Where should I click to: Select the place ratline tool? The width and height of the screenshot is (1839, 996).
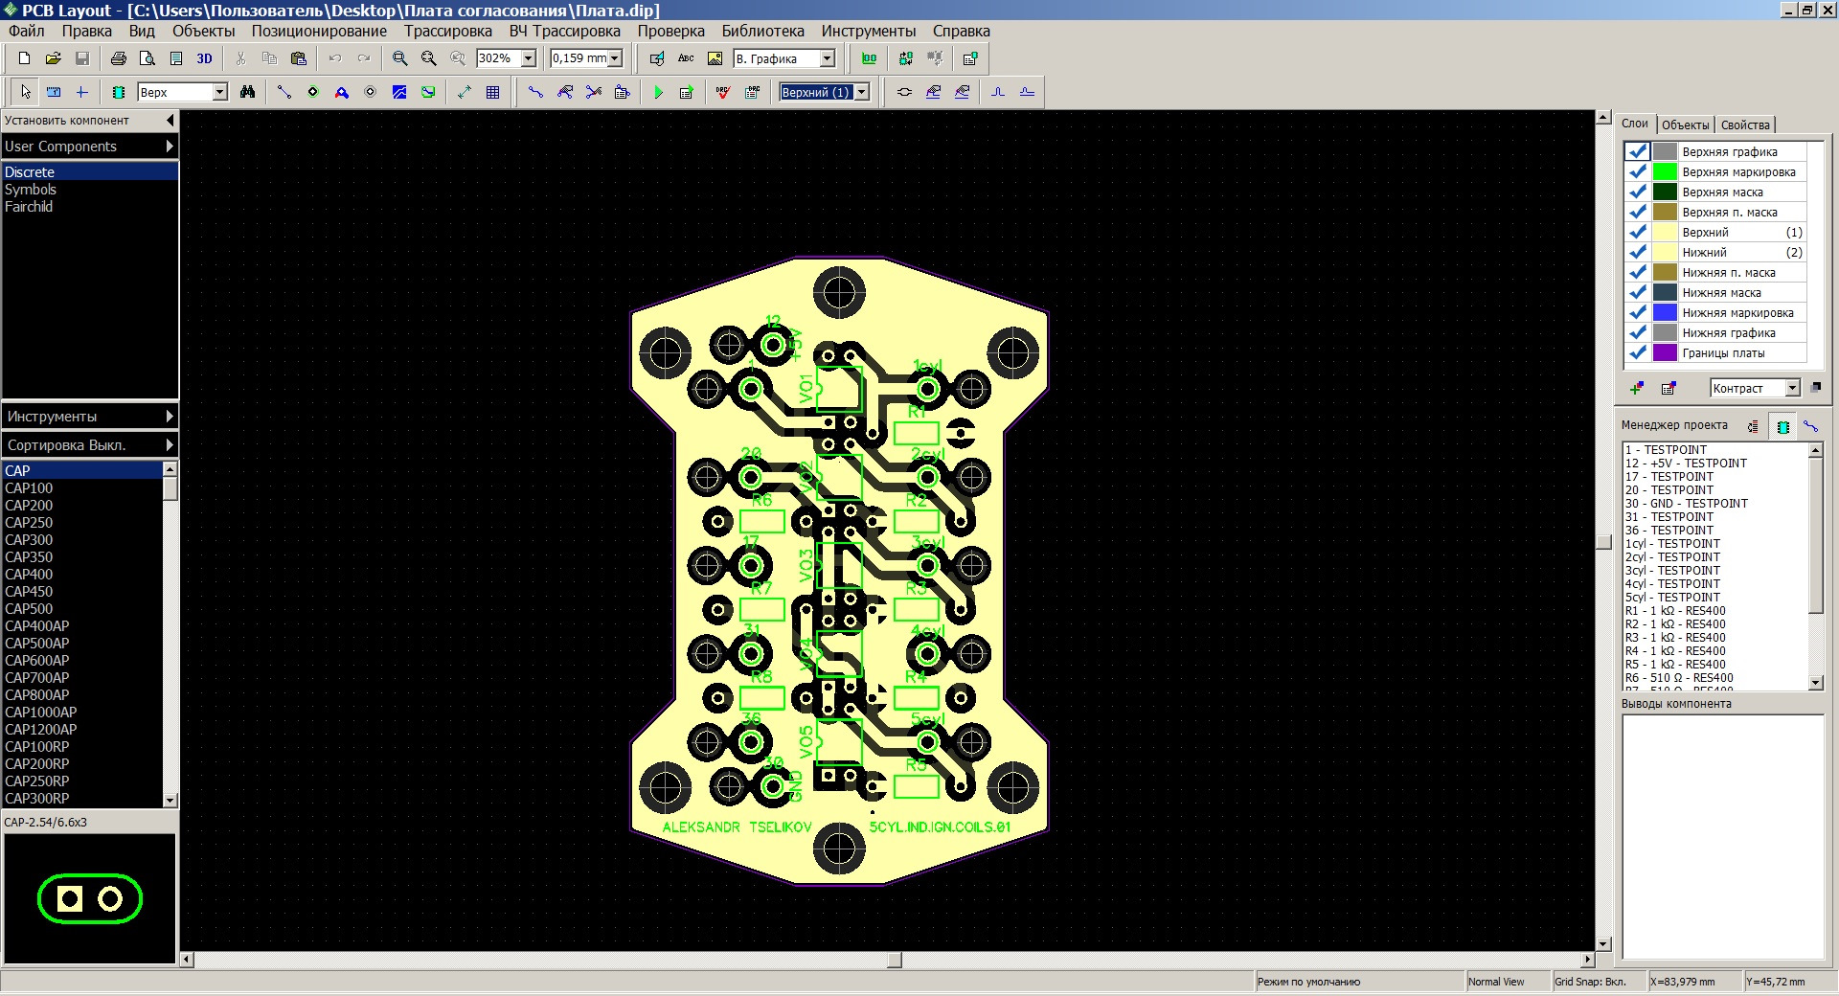point(284,92)
